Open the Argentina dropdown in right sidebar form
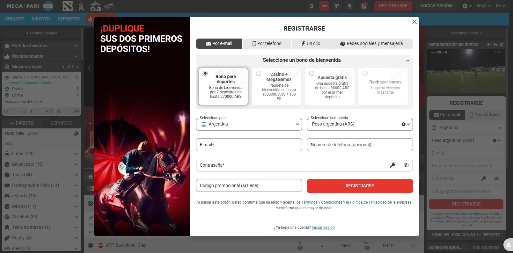 tap(466, 128)
